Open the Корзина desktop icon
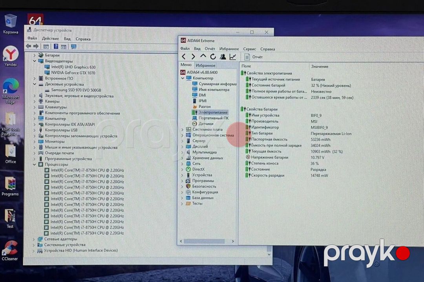The height and width of the screenshot is (282, 424). (11, 25)
